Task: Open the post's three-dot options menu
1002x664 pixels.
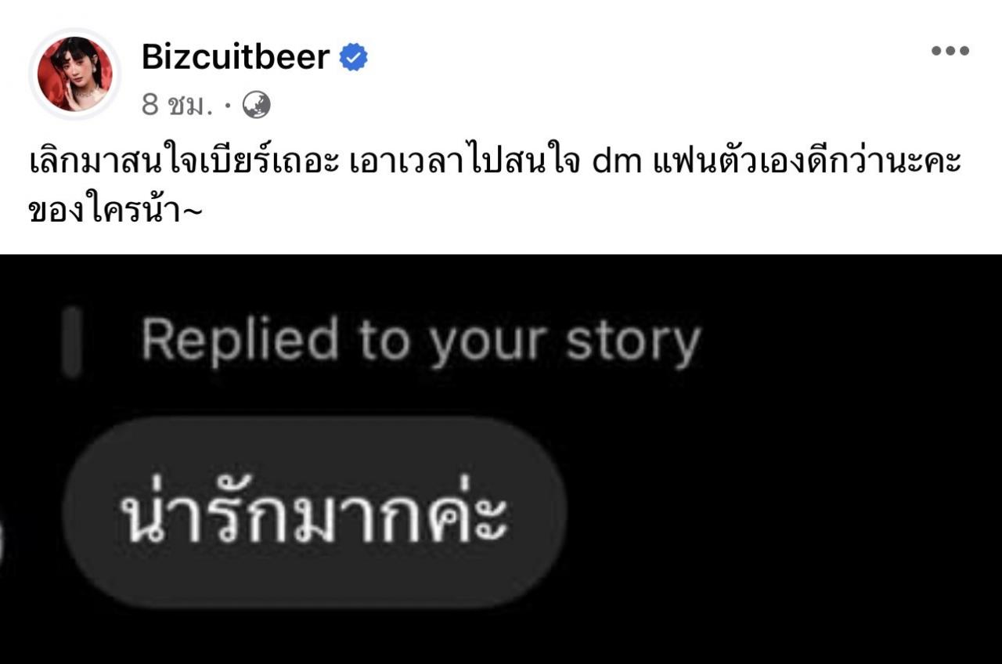Action: [950, 52]
